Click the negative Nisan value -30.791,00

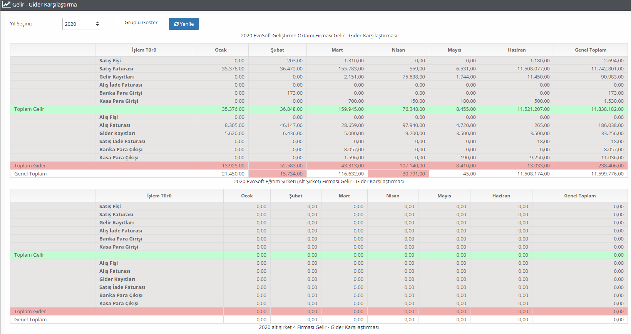pos(413,174)
